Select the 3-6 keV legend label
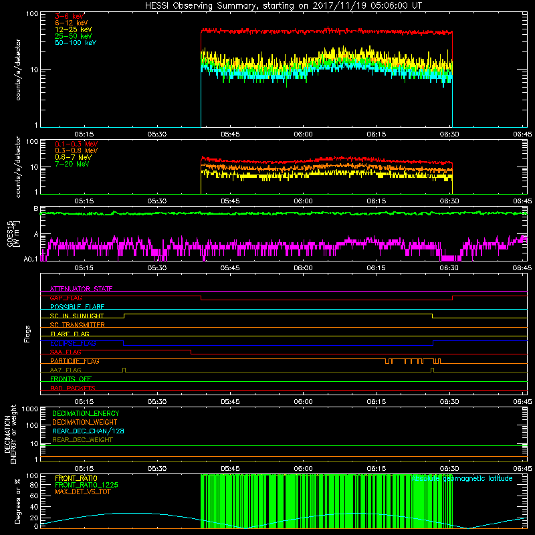 [x=69, y=16]
